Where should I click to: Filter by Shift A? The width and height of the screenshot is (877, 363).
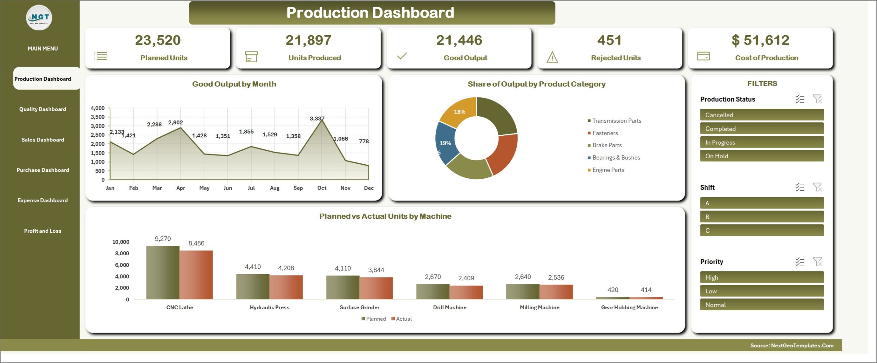(x=762, y=203)
